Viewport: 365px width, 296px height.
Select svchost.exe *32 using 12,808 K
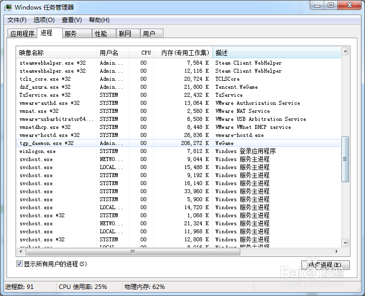click(179, 239)
